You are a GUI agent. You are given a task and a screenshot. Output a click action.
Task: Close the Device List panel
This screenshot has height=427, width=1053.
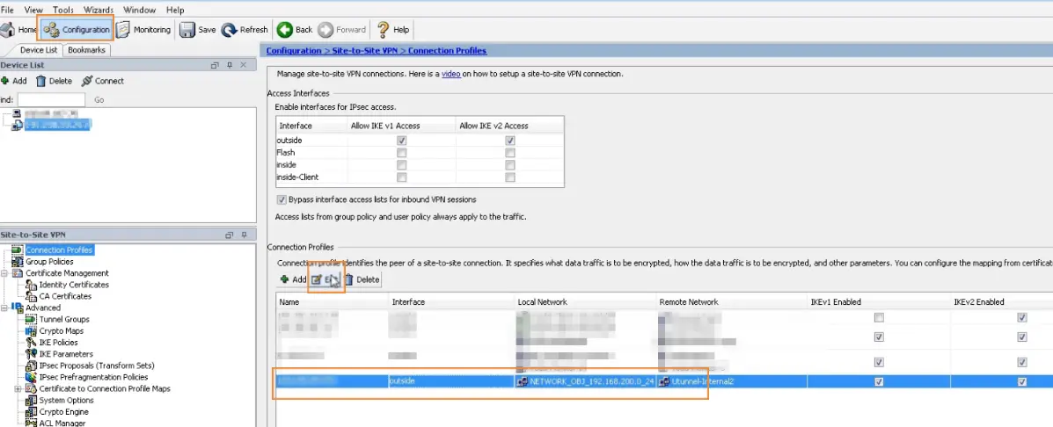pos(243,65)
